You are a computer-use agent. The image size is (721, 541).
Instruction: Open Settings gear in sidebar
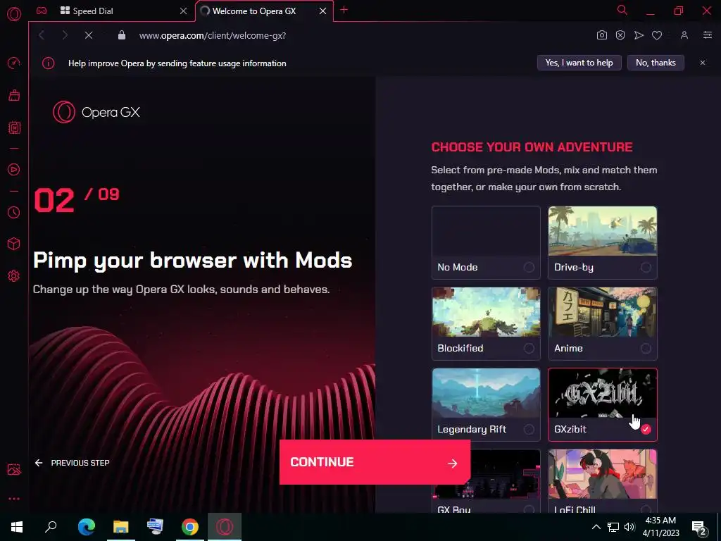14,276
